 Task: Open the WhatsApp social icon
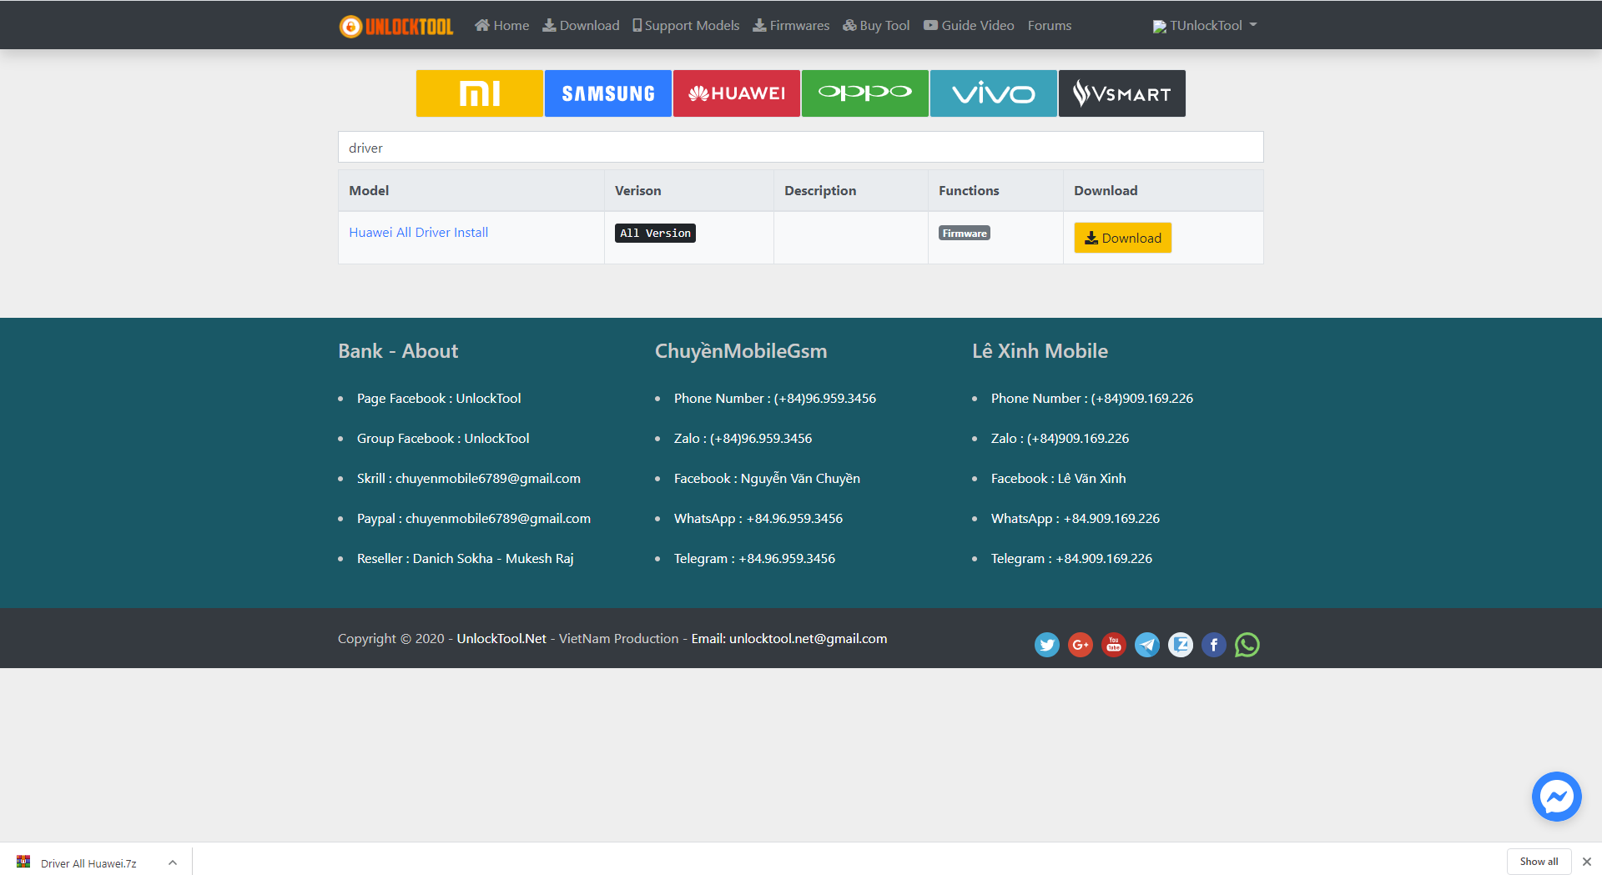pyautogui.click(x=1247, y=645)
